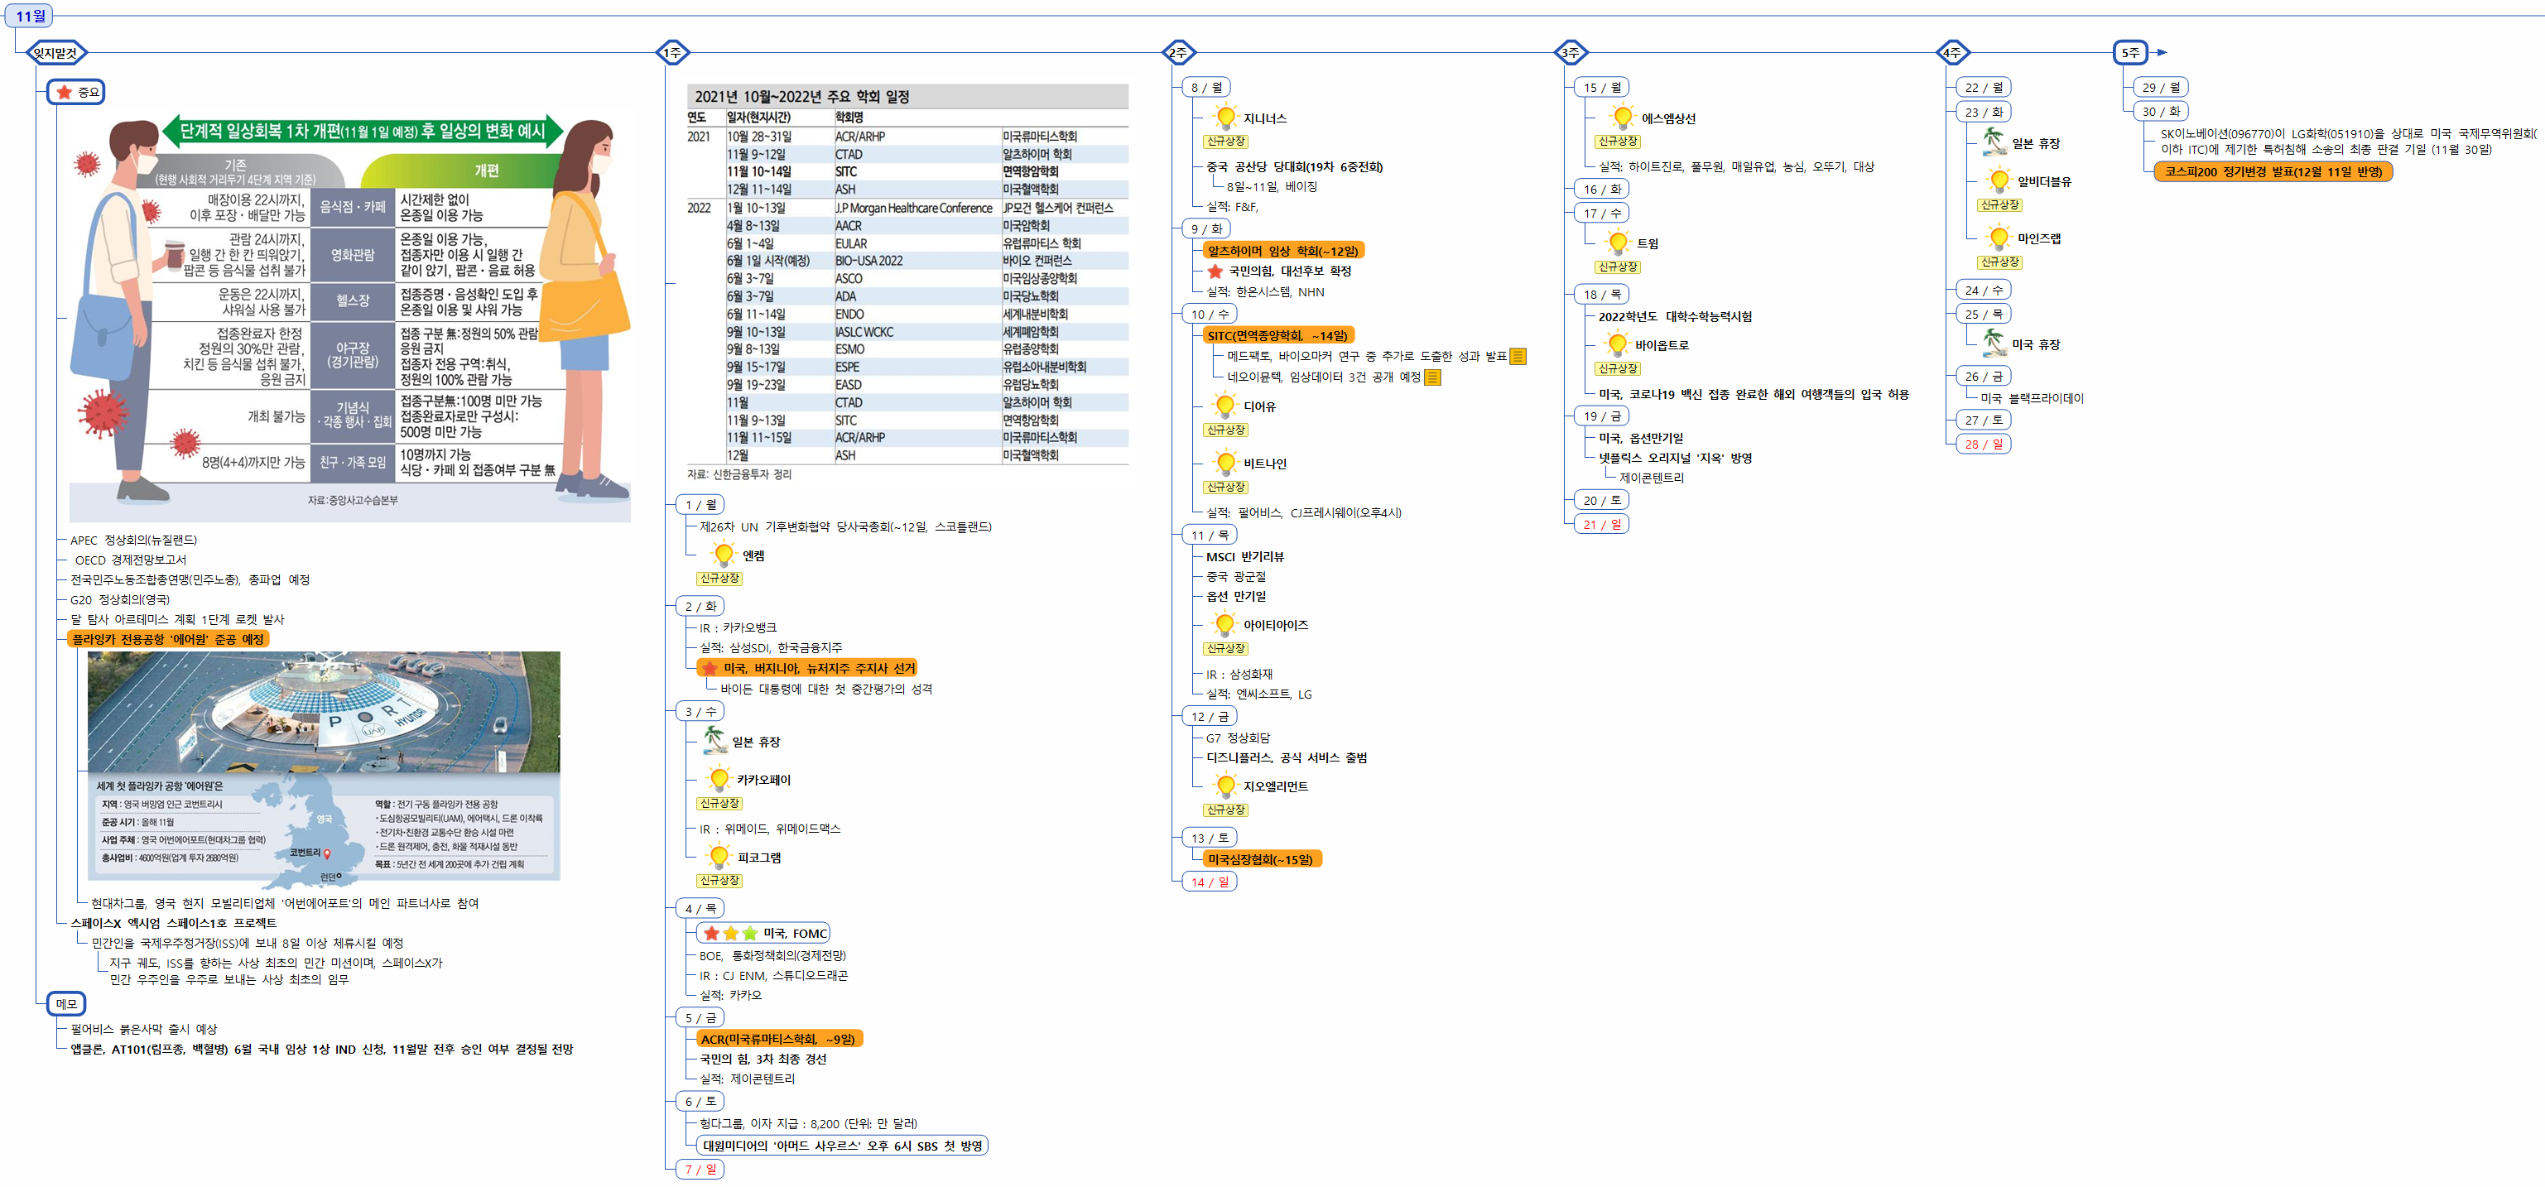Select the 코스피200 정기변경 발표 topic
The width and height of the screenshot is (2545, 1187).
(2273, 172)
